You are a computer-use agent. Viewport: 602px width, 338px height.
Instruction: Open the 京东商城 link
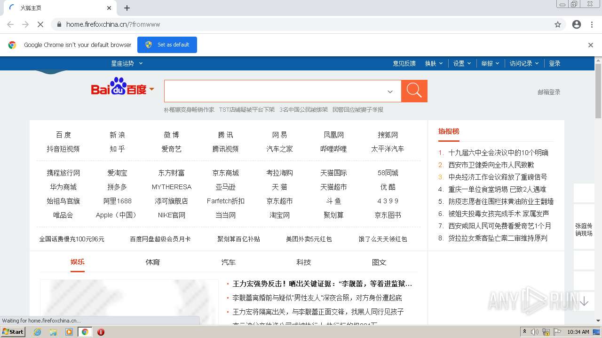[x=225, y=173]
